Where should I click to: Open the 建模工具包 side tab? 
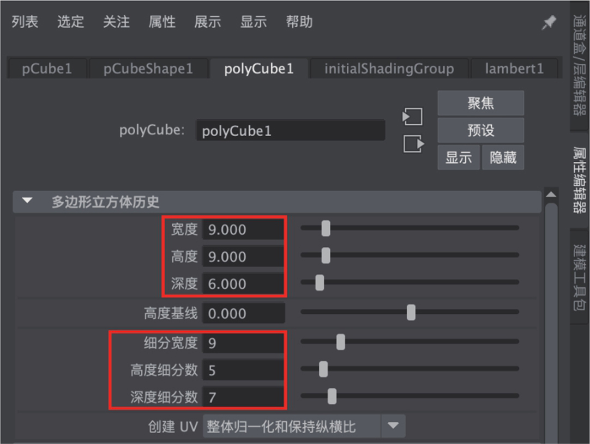click(580, 277)
